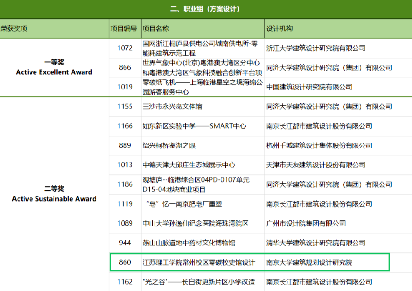Select project name '观塘庐--临港综合区04PD-0107单元…'

[196, 184]
